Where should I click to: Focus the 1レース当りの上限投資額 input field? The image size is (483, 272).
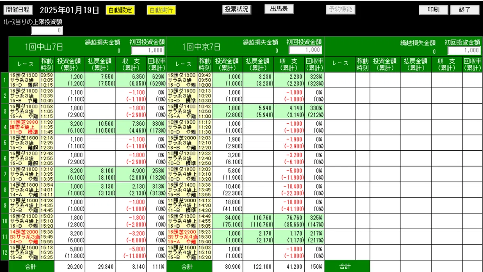(x=47, y=30)
